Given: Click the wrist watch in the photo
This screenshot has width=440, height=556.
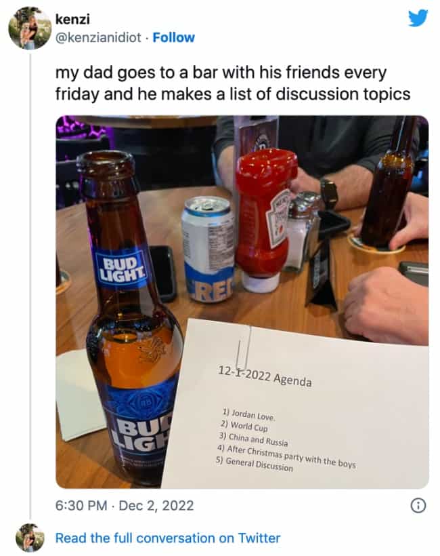Looking at the screenshot, I should [328, 193].
